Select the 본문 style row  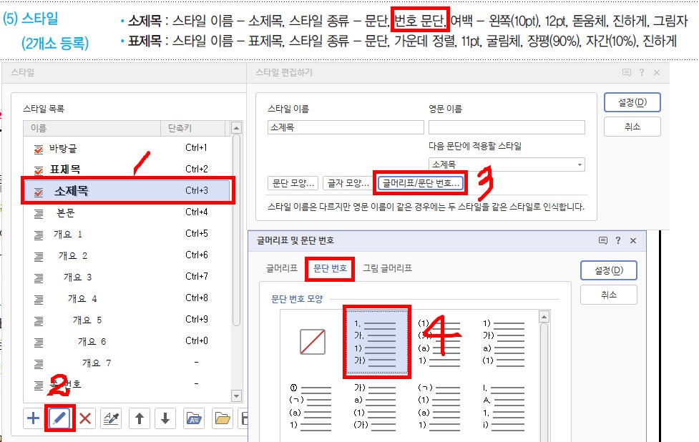tap(127, 212)
